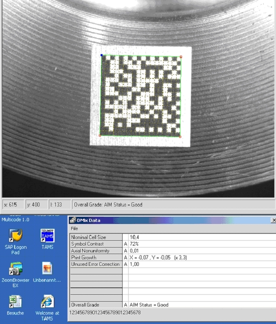Open the Welcome at TAMS Internet shortcut

click(x=47, y=307)
